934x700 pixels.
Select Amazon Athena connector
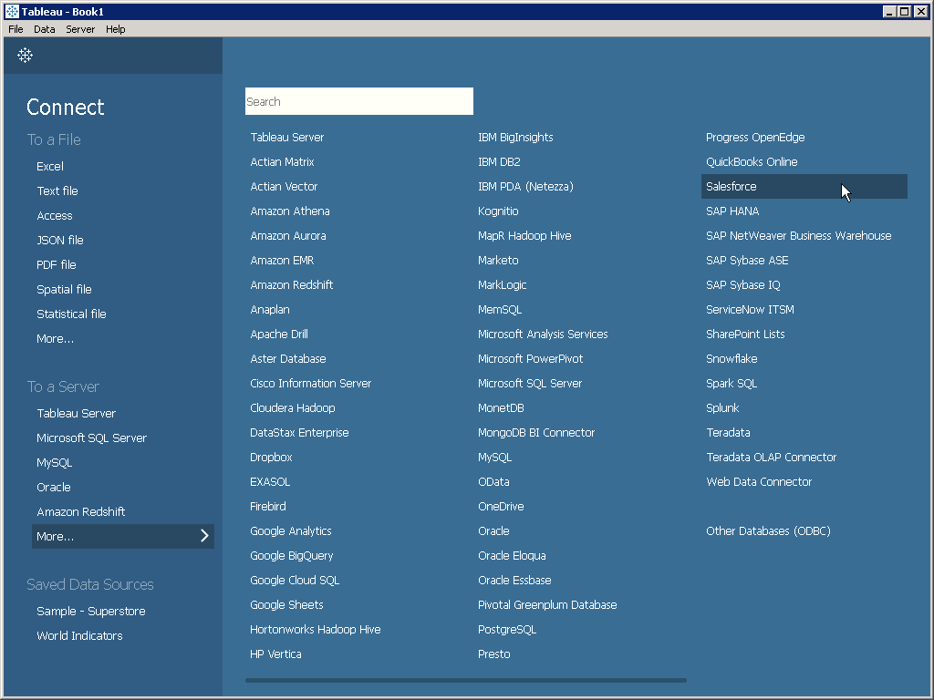(290, 211)
